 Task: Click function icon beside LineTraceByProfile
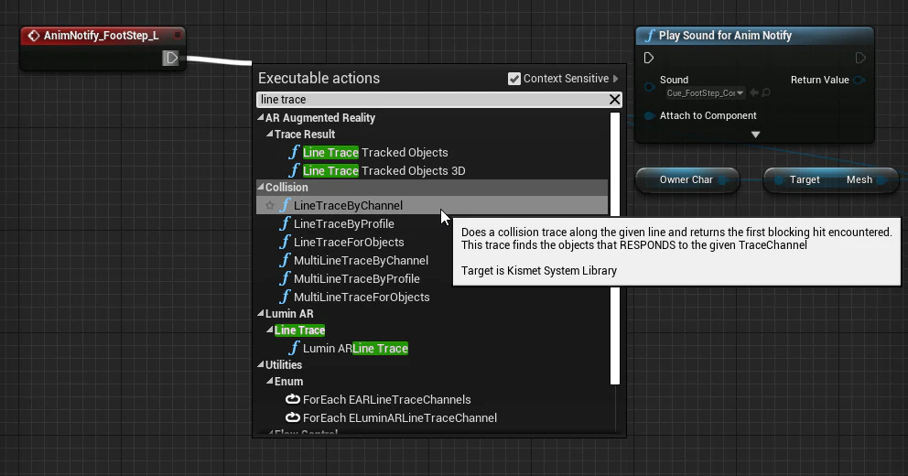coord(285,224)
